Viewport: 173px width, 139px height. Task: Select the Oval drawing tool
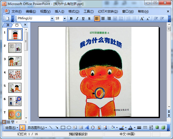[69, 128]
